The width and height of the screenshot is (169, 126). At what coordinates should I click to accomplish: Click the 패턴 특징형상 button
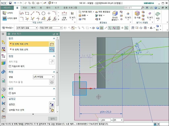(x=103, y=12)
